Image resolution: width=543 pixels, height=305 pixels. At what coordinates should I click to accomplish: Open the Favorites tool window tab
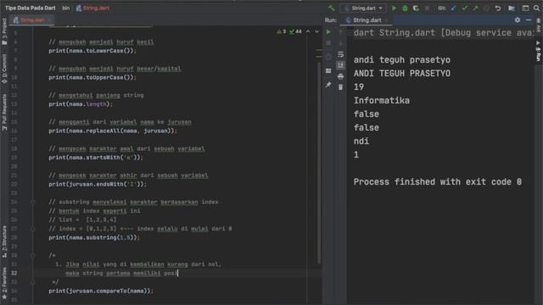coord(4,283)
